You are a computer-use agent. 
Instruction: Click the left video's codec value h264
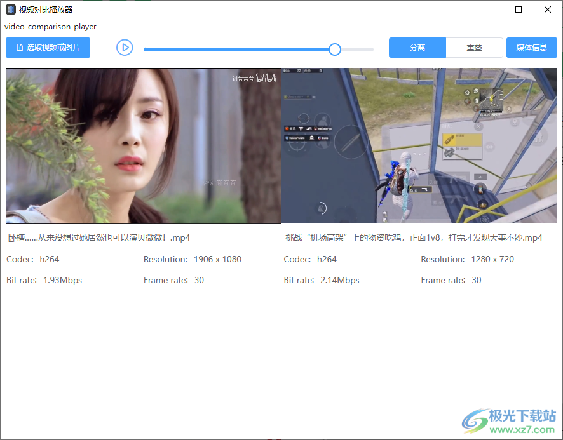coord(49,259)
